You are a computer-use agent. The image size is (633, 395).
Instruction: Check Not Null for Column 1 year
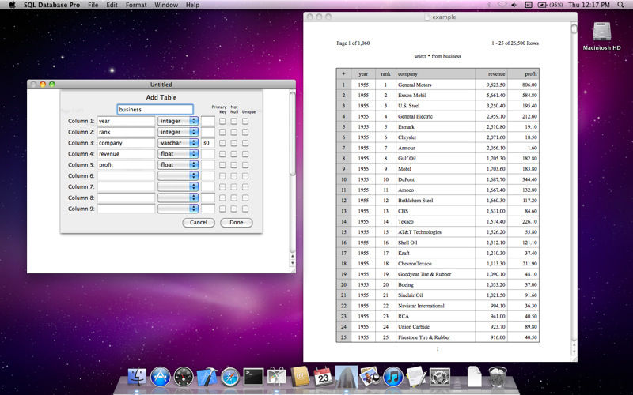coord(233,121)
